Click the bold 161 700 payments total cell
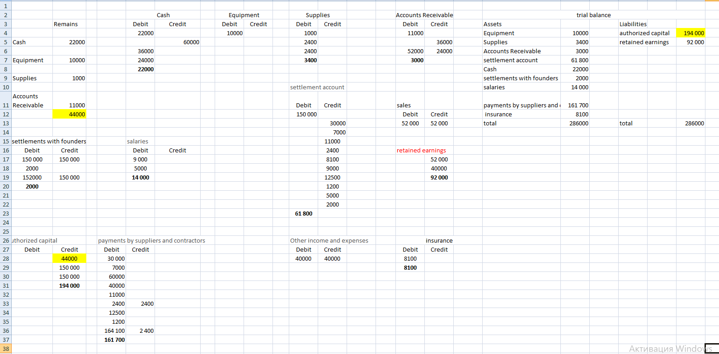 [x=114, y=340]
